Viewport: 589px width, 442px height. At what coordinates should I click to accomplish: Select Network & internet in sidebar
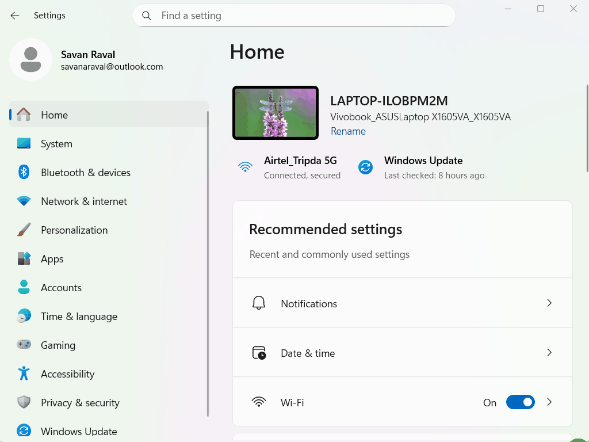pyautogui.click(x=84, y=201)
